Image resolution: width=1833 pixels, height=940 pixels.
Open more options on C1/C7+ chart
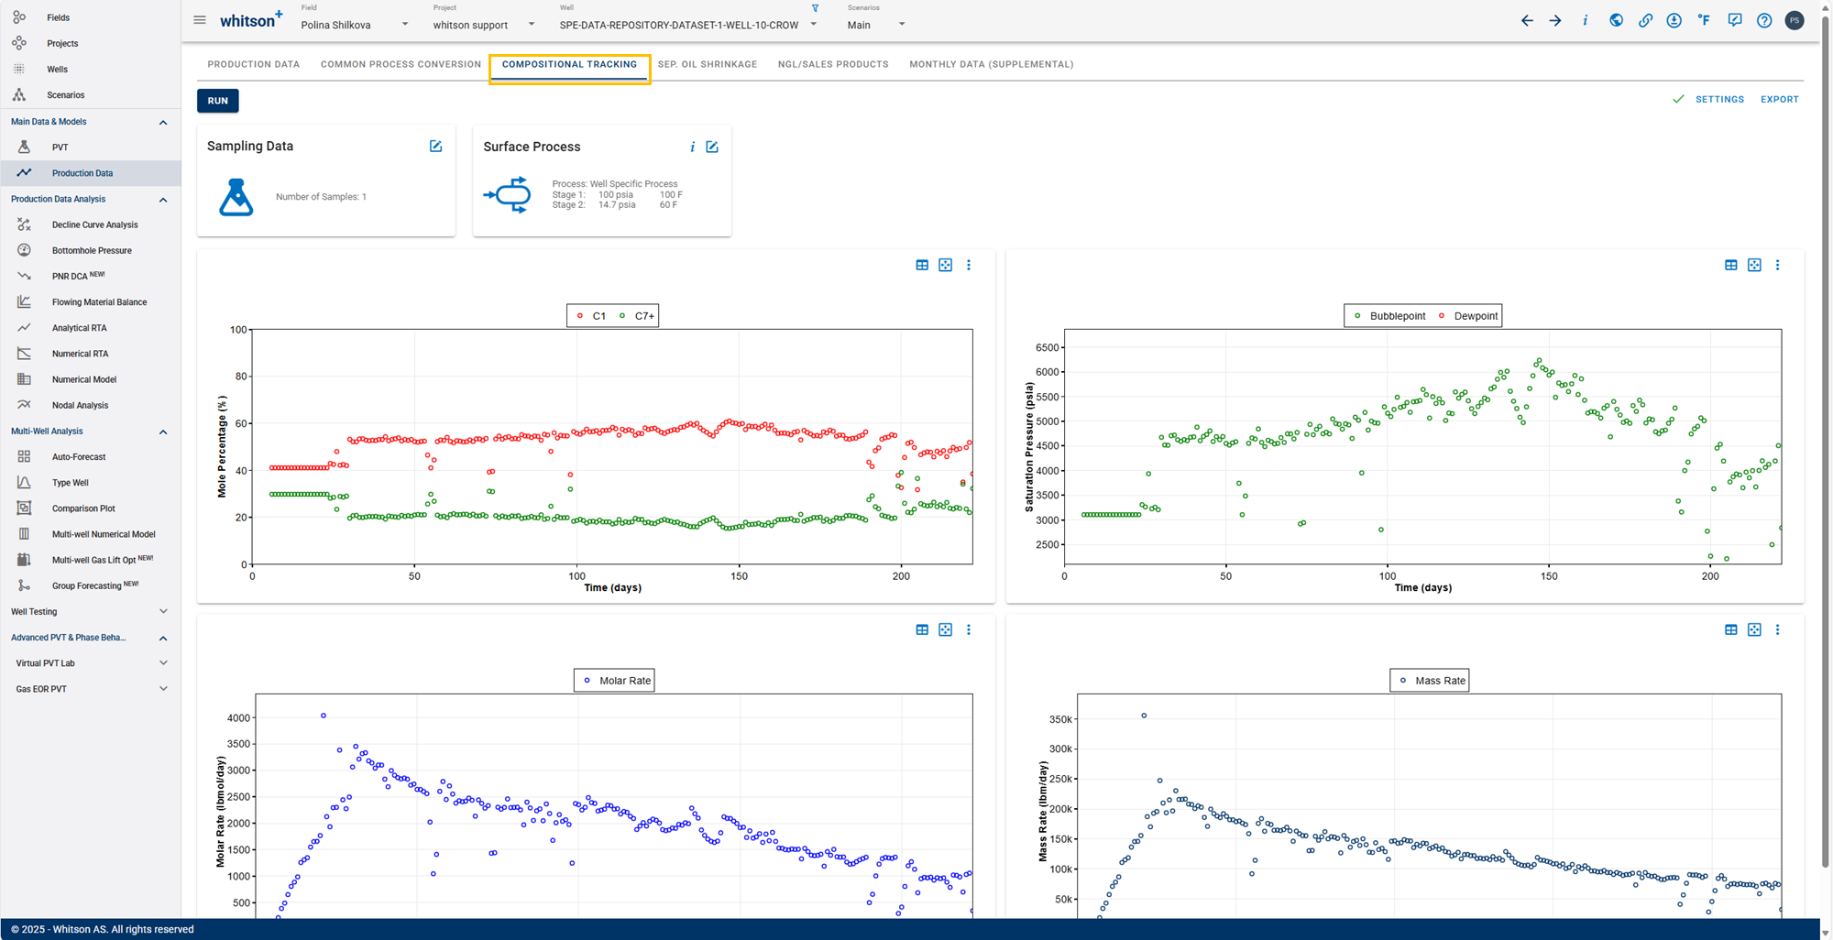point(969,265)
